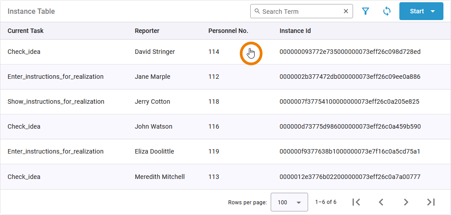Open the rows per page dropdown
The width and height of the screenshot is (451, 215).
(x=289, y=202)
